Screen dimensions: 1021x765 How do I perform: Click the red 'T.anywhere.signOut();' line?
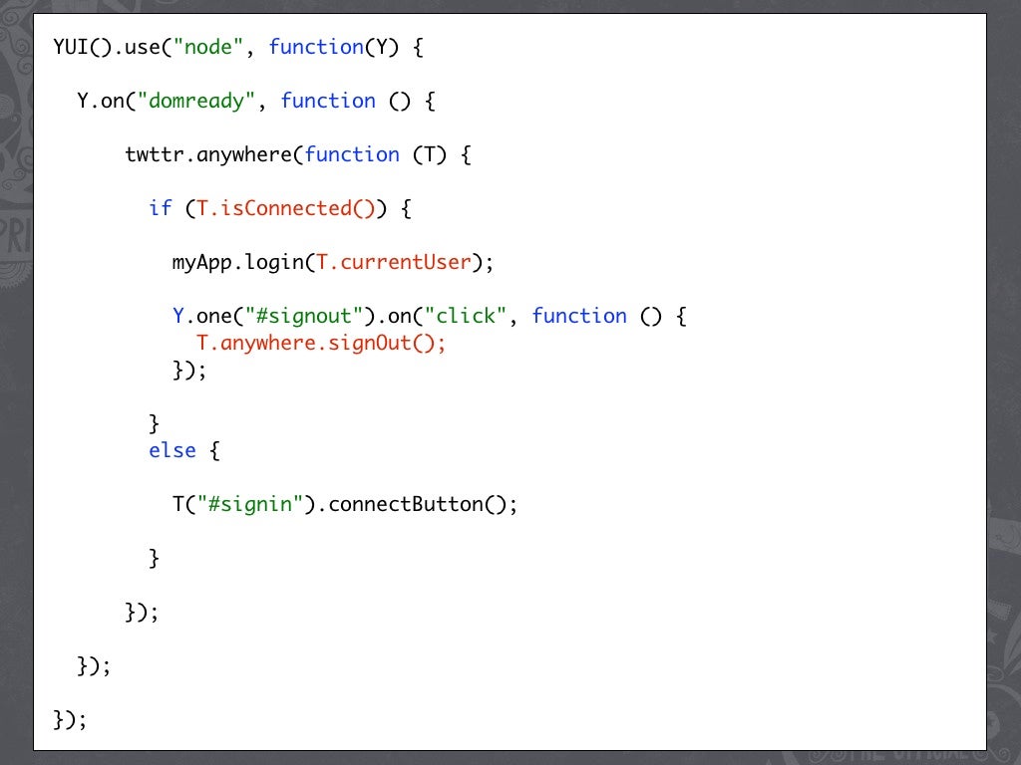click(x=321, y=343)
